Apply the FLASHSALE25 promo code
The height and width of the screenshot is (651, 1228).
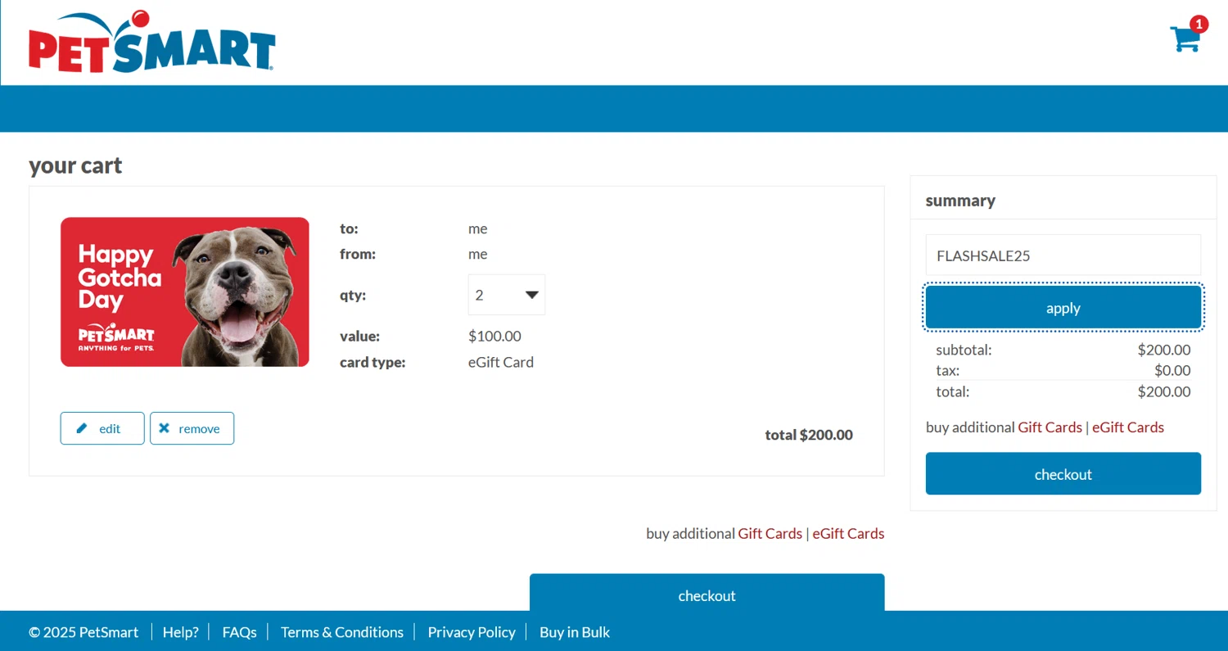[1063, 308]
